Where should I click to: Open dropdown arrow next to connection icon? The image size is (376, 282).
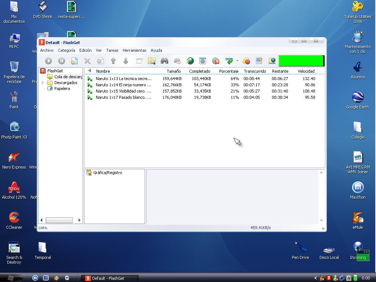click(x=237, y=61)
